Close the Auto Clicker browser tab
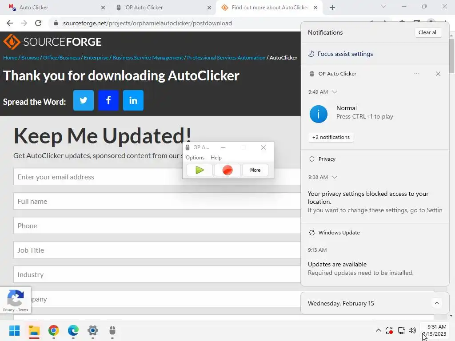Screen dimensions: 455x341 [103, 8]
